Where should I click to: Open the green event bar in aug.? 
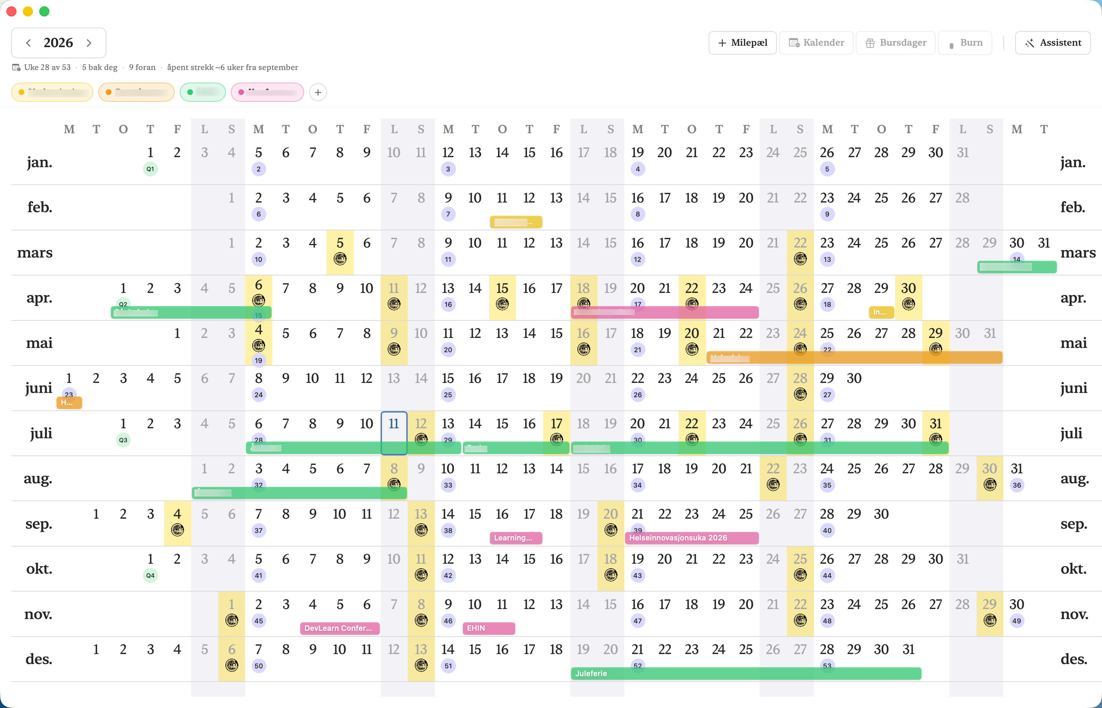299,493
